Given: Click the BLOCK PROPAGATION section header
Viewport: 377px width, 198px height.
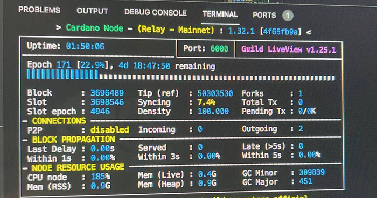Looking at the screenshot, I should click(x=73, y=140).
